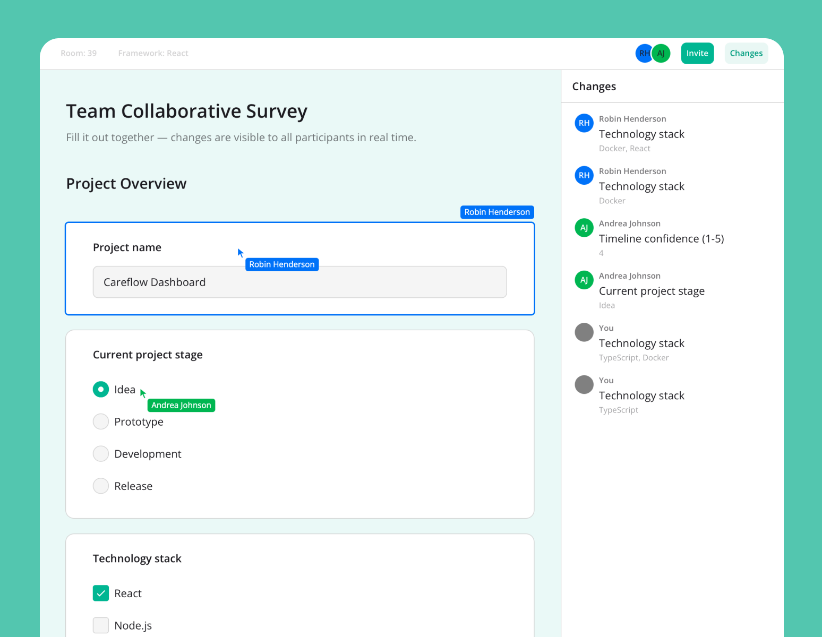Click the Invite button
The width and height of the screenshot is (822, 637).
697,53
